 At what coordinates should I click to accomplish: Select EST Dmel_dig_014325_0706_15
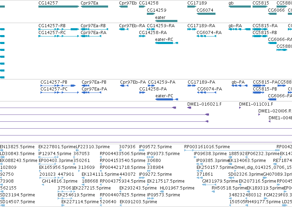pyautogui.click(x=236, y=171)
